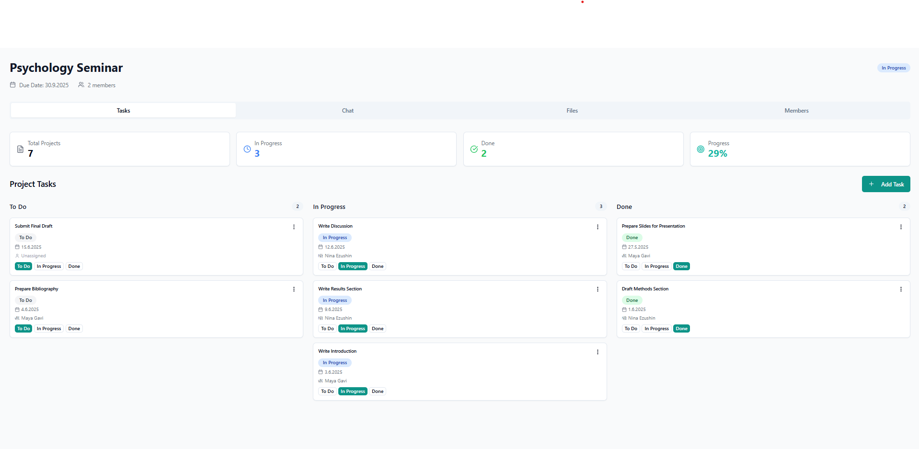This screenshot has width=919, height=449.
Task: Click the Write Results Section title
Action: [x=340, y=289]
